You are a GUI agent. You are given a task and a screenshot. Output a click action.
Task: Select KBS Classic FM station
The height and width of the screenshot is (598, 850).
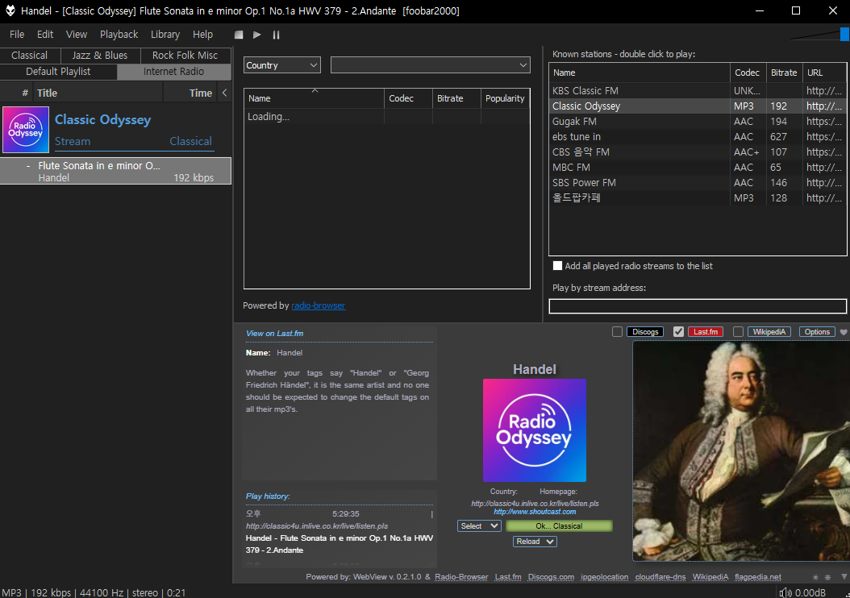(698, 91)
